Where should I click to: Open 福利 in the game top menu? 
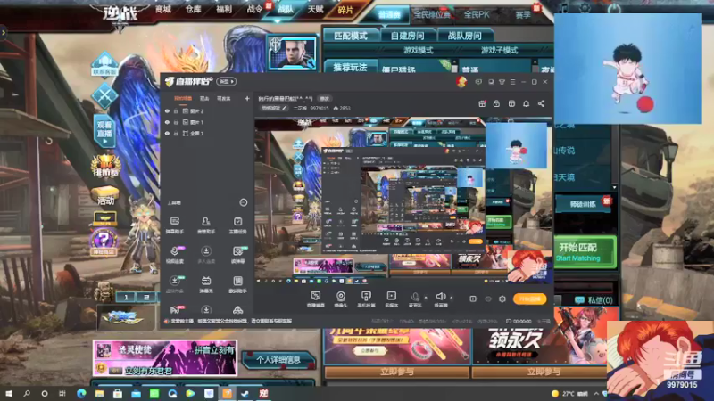[224, 9]
